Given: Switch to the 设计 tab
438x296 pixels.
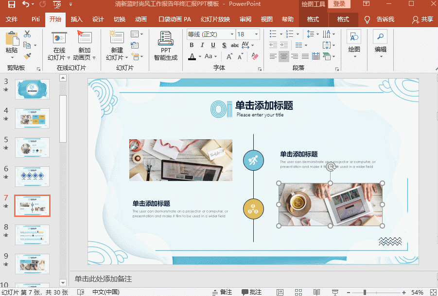Looking at the screenshot, I should coord(98,19).
